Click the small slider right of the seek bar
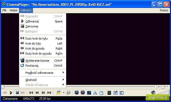The width and height of the screenshot is (171, 102). click(x=163, y=87)
